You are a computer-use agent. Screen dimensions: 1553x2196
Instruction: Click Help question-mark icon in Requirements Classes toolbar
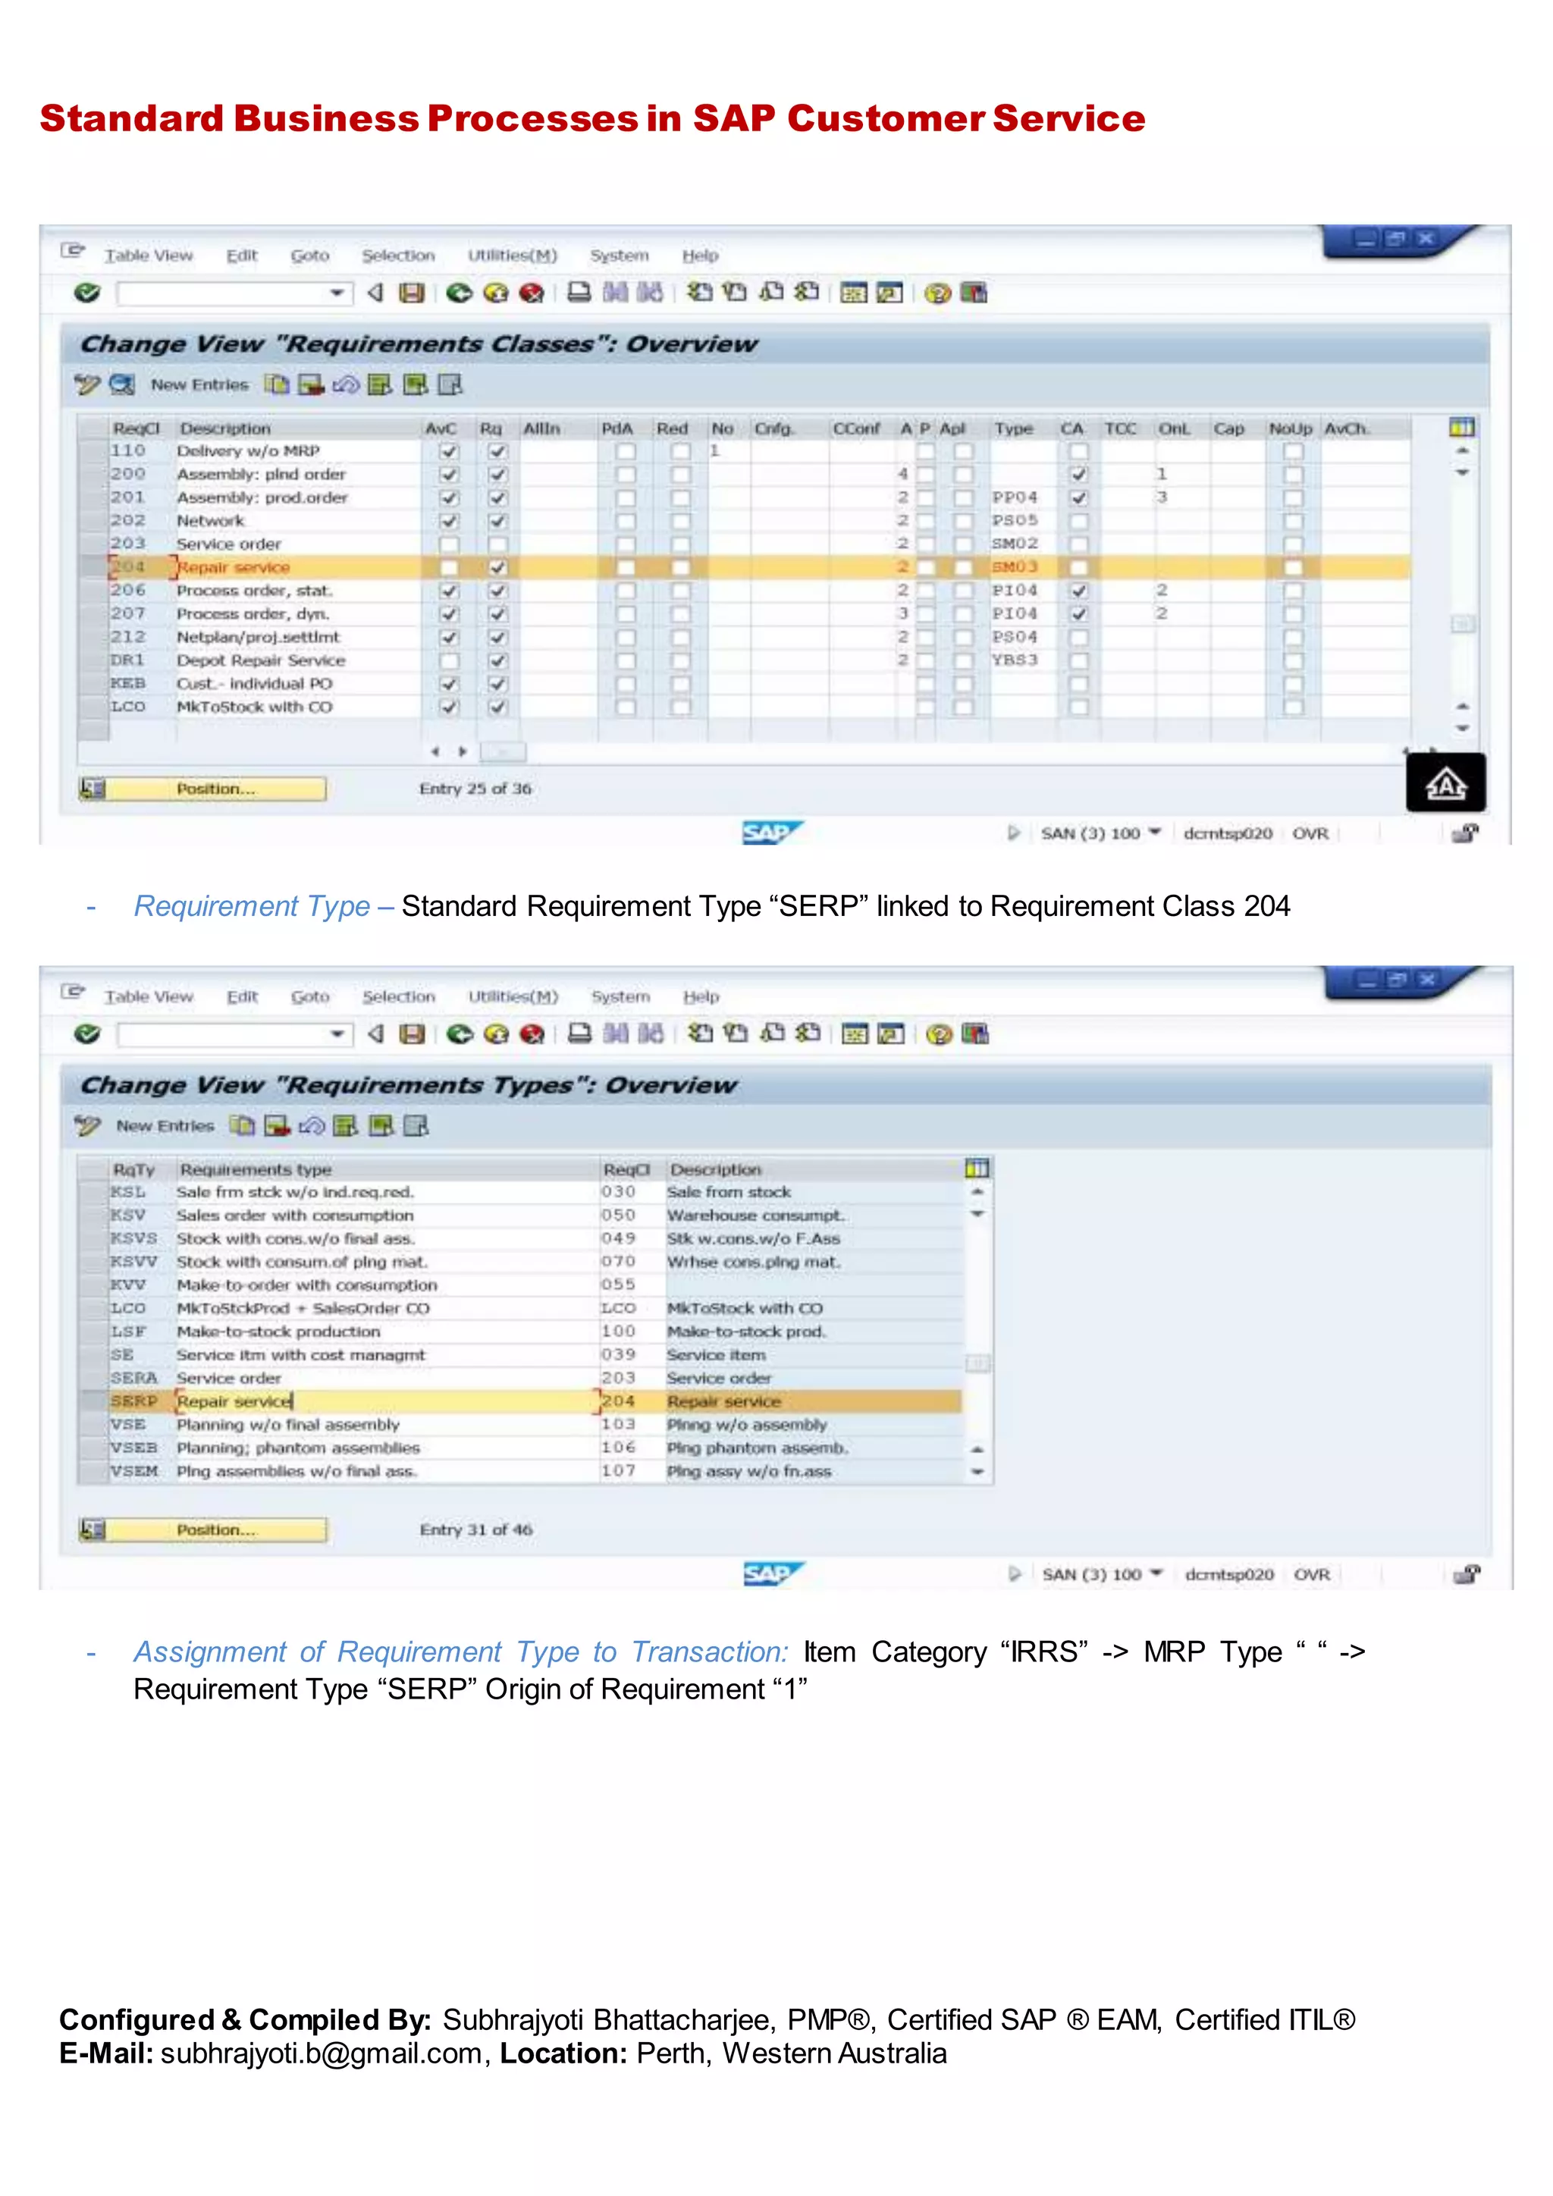click(x=938, y=293)
